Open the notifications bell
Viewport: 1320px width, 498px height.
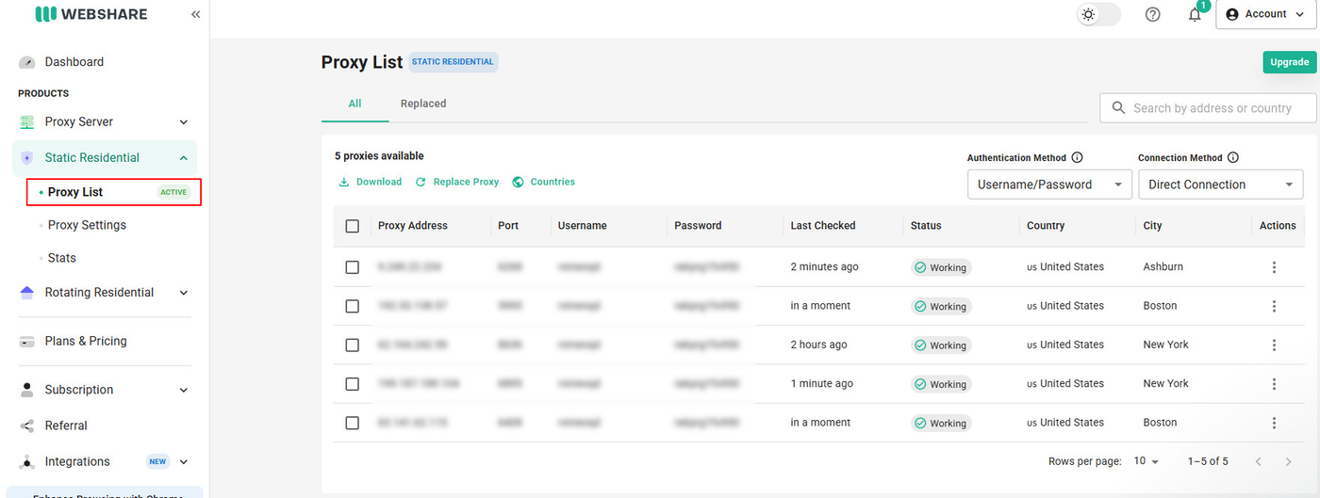(1195, 14)
